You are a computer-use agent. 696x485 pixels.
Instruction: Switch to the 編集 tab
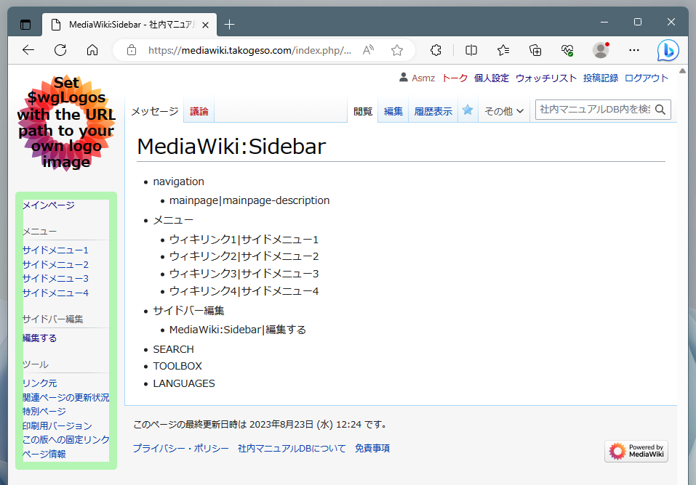[x=393, y=111]
